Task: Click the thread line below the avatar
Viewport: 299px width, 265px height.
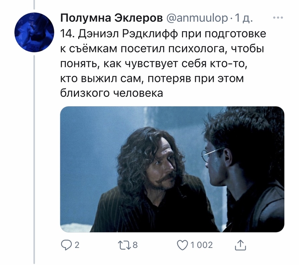Action: (x=34, y=160)
